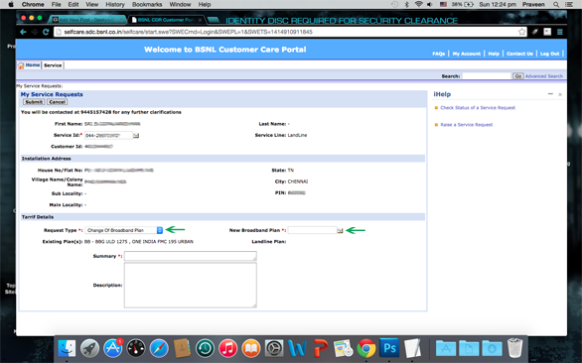Click the New Broadband Plan field
This screenshot has width=582, height=363.
tap(312, 230)
